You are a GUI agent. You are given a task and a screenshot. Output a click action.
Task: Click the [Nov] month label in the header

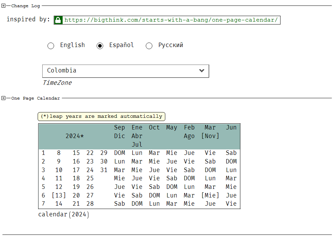coord(210,136)
